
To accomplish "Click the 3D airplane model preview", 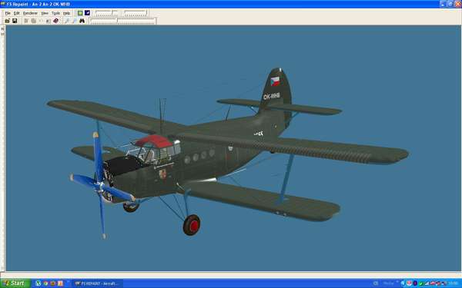I will point(227,153).
